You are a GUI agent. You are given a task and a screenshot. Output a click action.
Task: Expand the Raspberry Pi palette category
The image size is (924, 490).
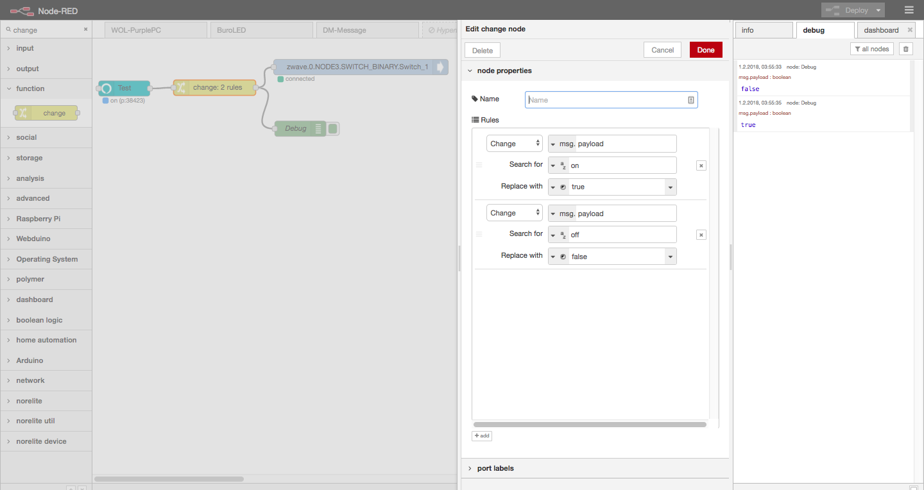(46, 219)
